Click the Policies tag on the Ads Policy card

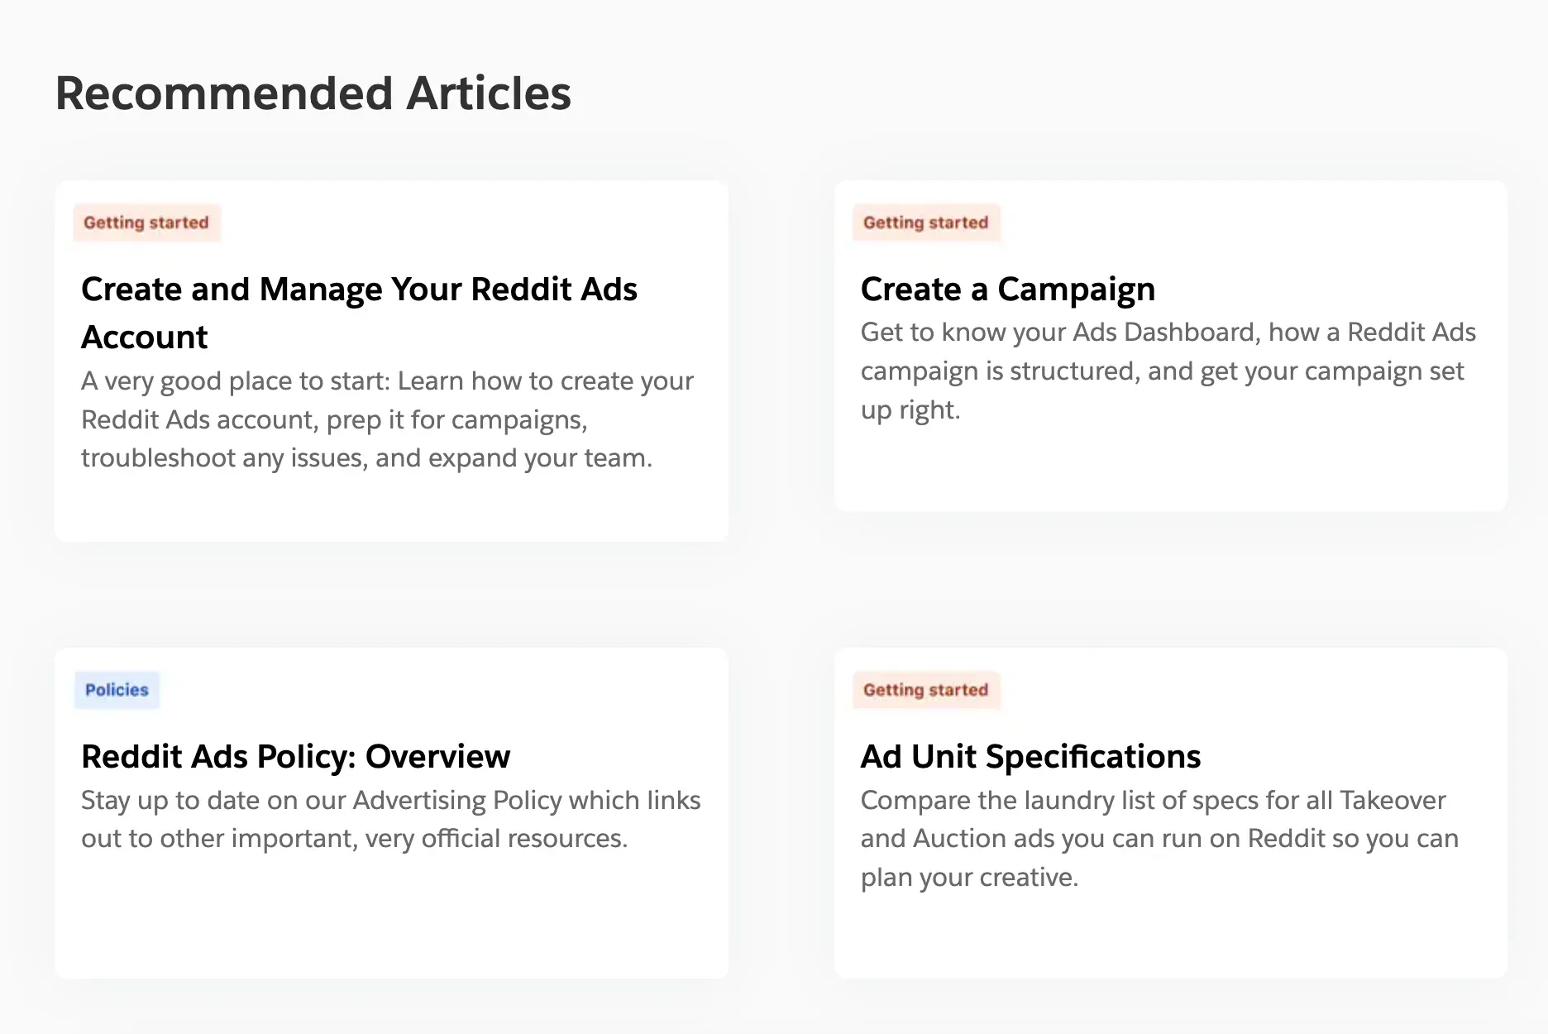[x=117, y=690]
